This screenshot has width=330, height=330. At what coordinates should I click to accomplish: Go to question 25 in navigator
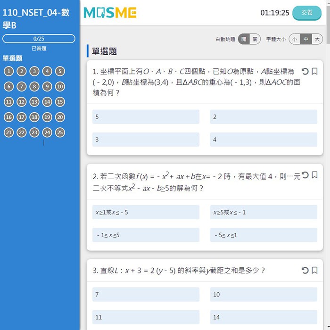point(60,132)
